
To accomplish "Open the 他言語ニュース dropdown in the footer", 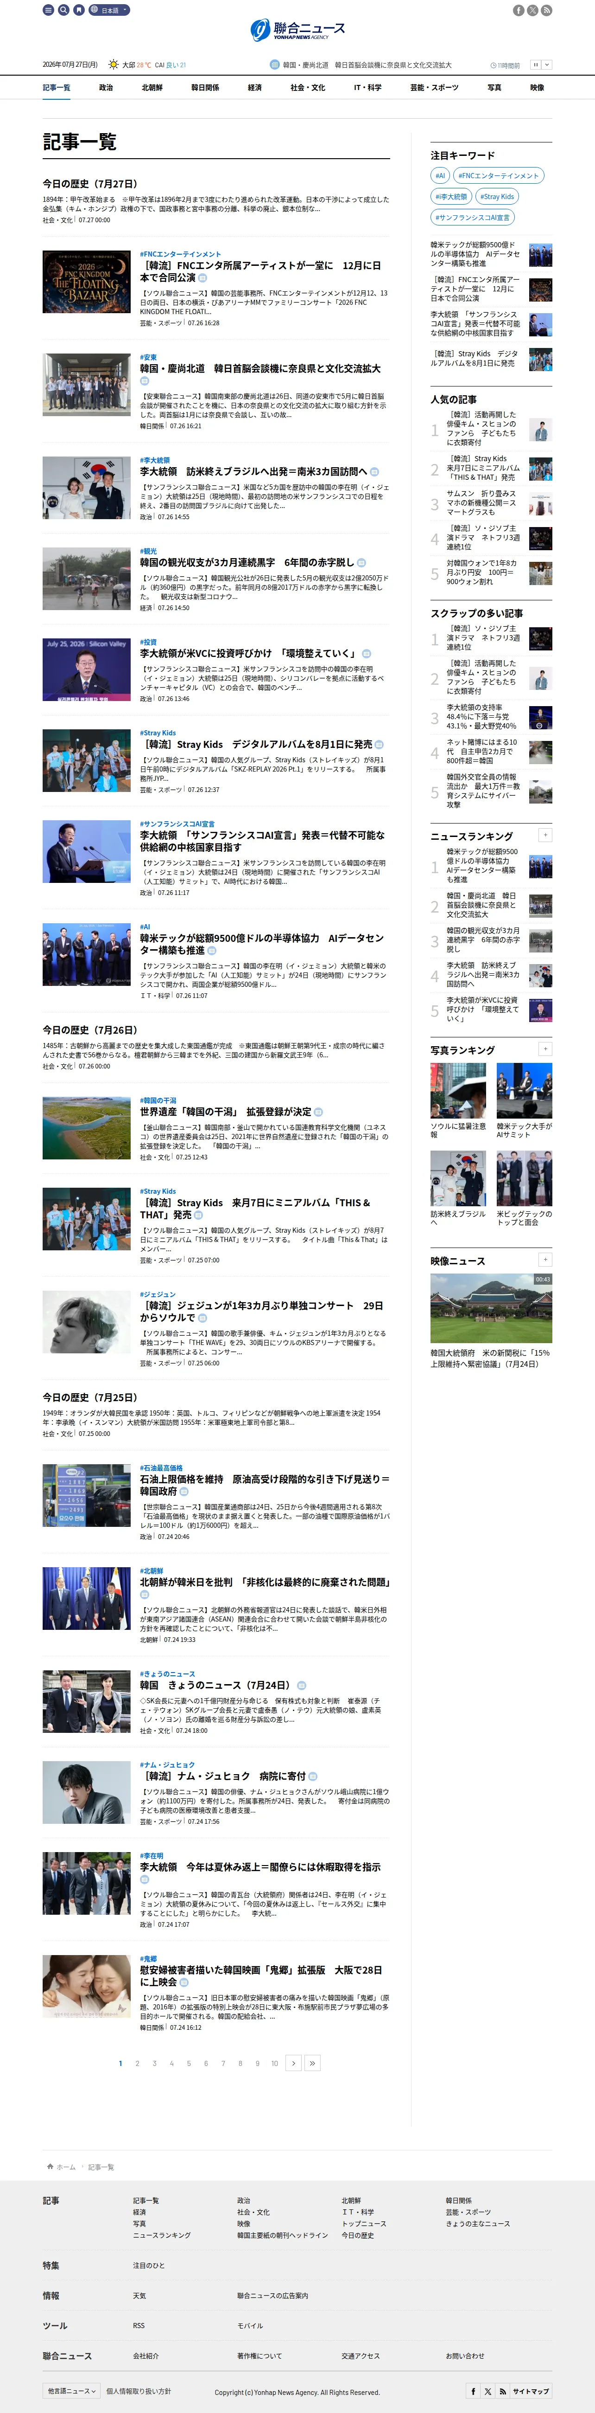I will (71, 2392).
